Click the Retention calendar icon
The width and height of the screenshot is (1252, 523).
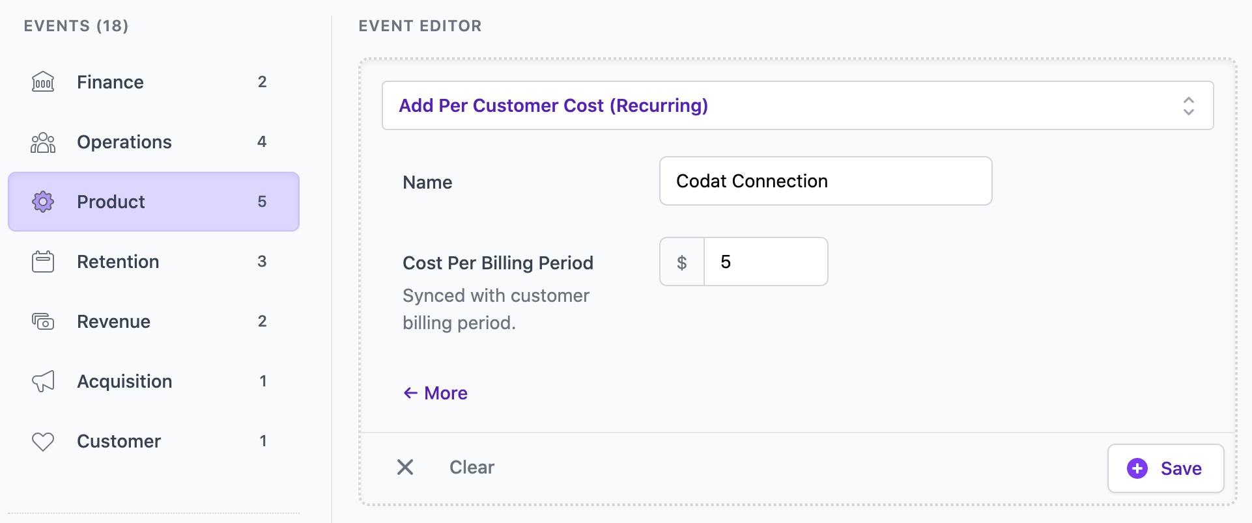(43, 261)
